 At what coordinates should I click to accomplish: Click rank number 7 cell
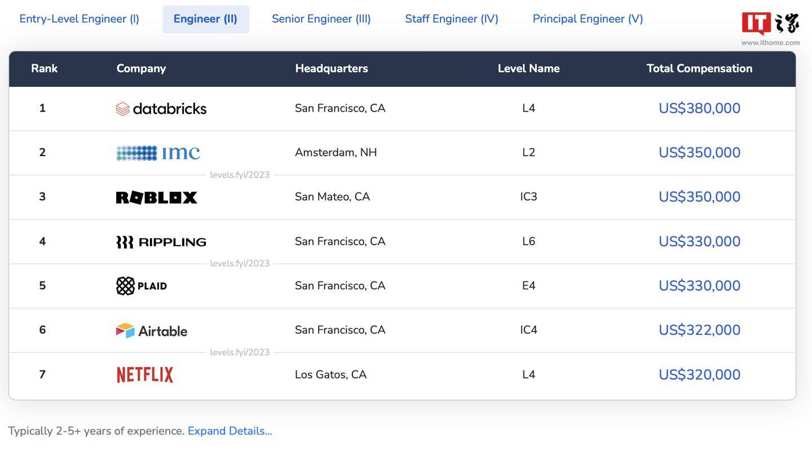42,375
